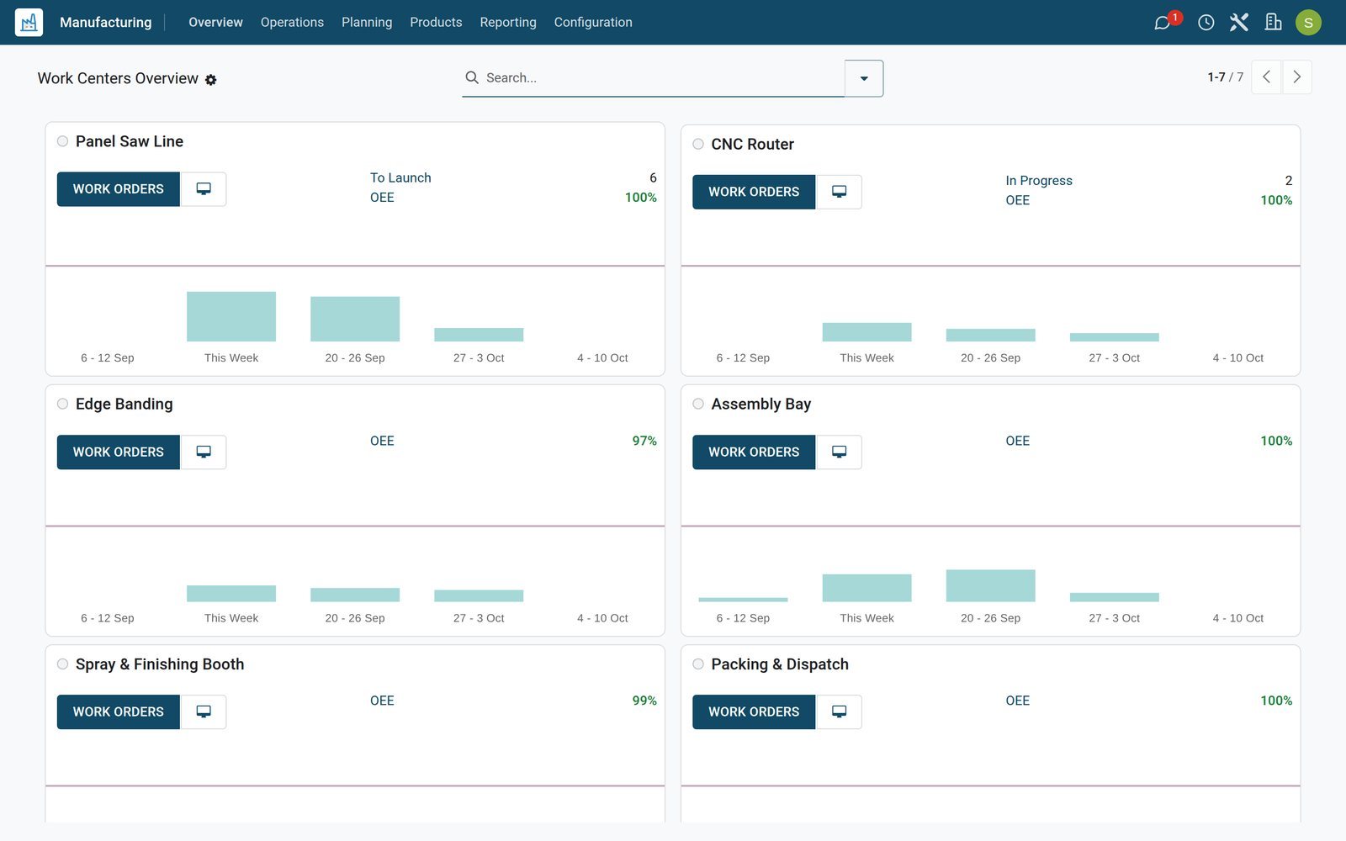Toggle Spray & Finishing Booth status circle
Screen dimensions: 1346x841
pyautogui.click(x=62, y=664)
